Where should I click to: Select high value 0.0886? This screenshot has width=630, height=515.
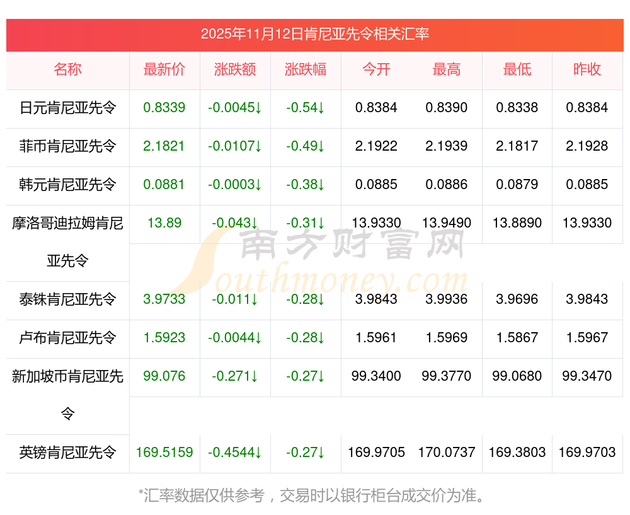click(x=447, y=185)
